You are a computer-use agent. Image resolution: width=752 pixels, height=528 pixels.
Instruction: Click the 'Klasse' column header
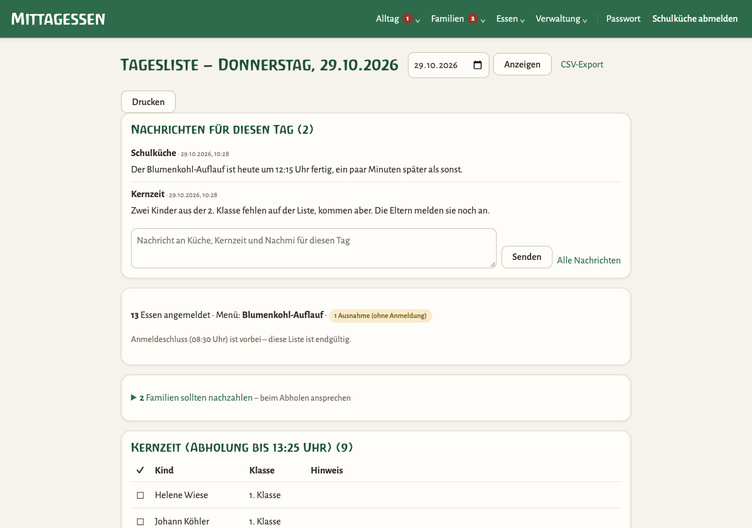tap(262, 470)
